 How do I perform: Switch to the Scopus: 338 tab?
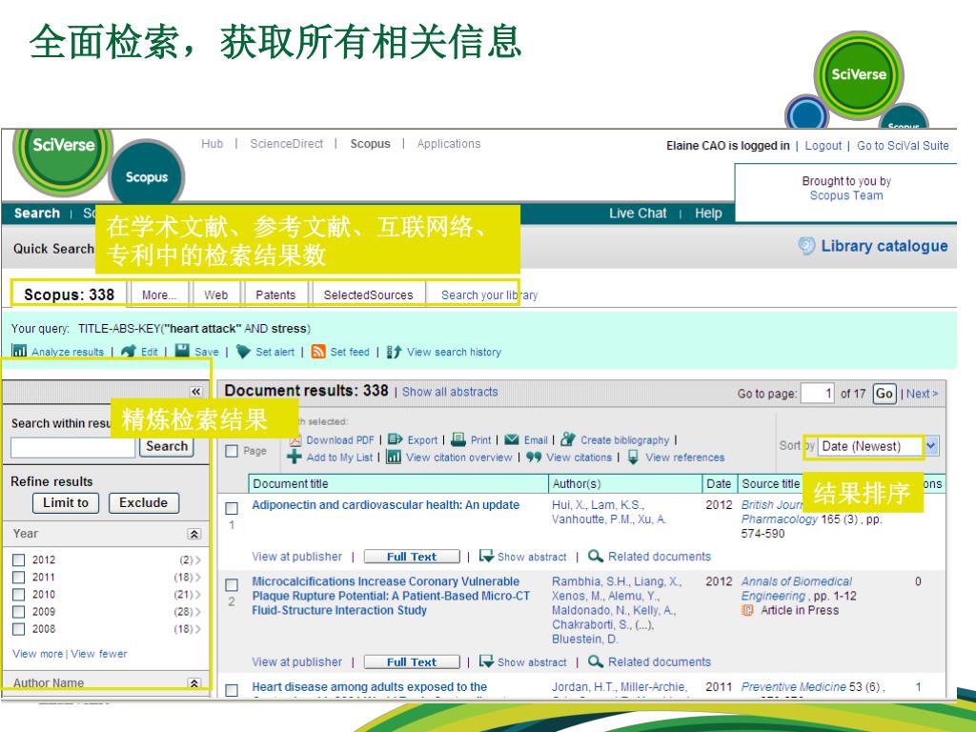click(x=69, y=294)
